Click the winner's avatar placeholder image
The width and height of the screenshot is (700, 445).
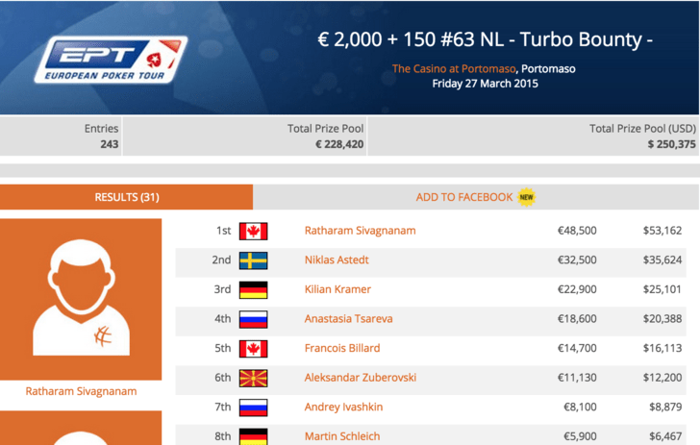coord(81,299)
